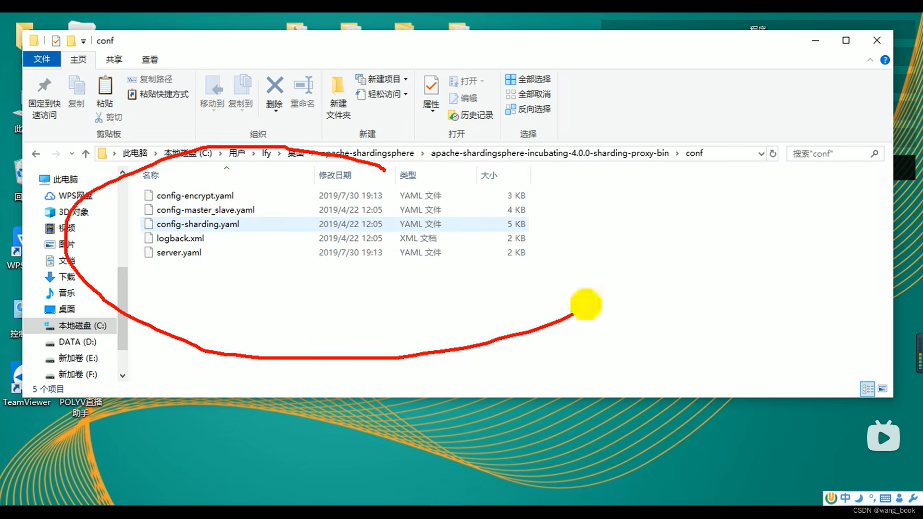Click the Cut scissors icon
This screenshot has width=923, height=519.
point(99,117)
